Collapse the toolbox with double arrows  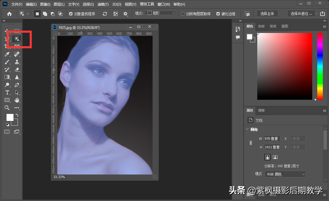[x=4, y=21]
